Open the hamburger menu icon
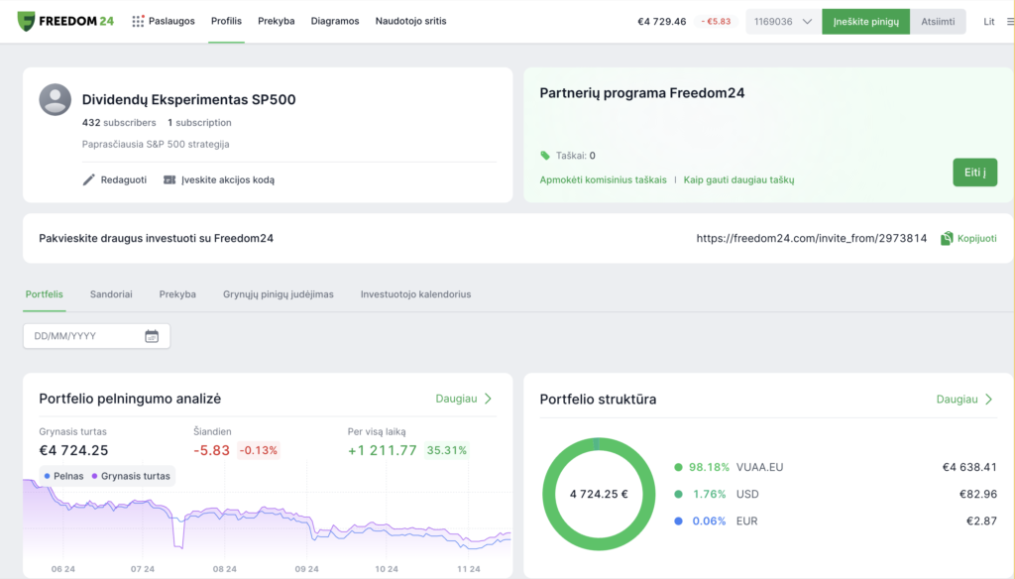1015x579 pixels. click(1010, 22)
